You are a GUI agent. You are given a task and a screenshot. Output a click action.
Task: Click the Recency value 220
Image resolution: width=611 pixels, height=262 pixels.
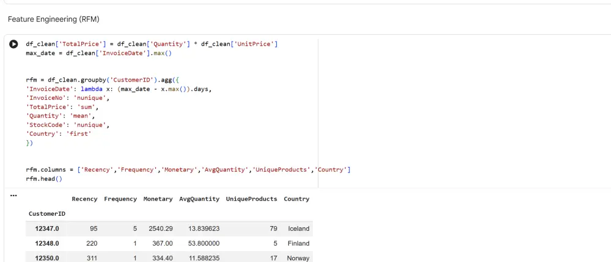(x=92, y=243)
